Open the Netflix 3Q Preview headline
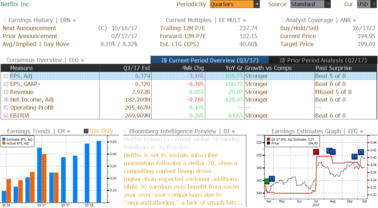 [x=182, y=143]
